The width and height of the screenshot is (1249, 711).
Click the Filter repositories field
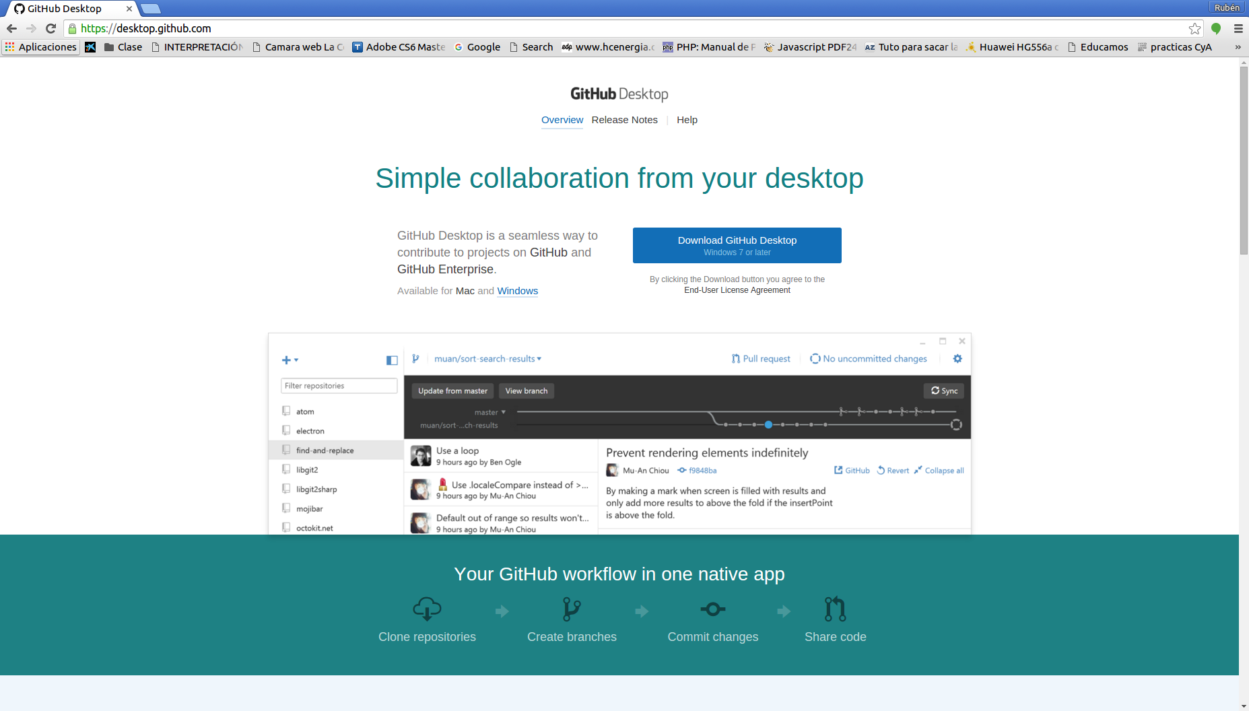(x=339, y=386)
